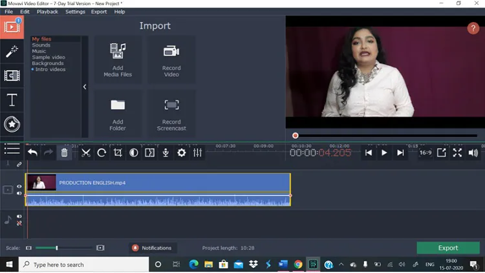Skip to previous frame
The image size is (485, 273).
(369, 153)
